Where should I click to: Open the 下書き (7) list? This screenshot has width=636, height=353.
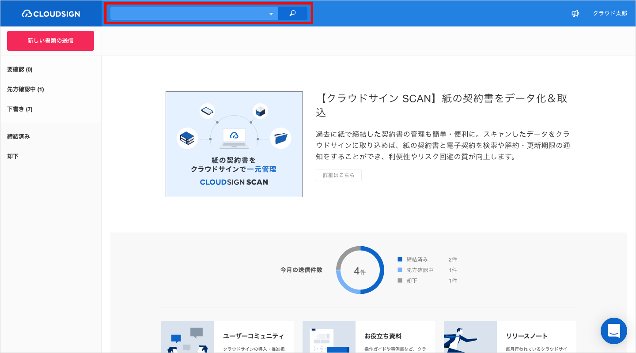[20, 109]
